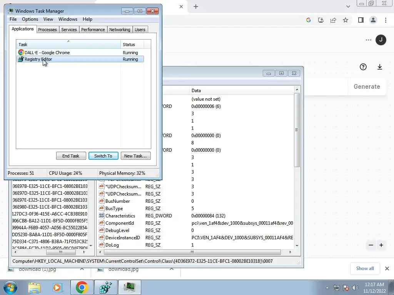Sort by the Task column header
The image size is (394, 295).
(x=68, y=45)
